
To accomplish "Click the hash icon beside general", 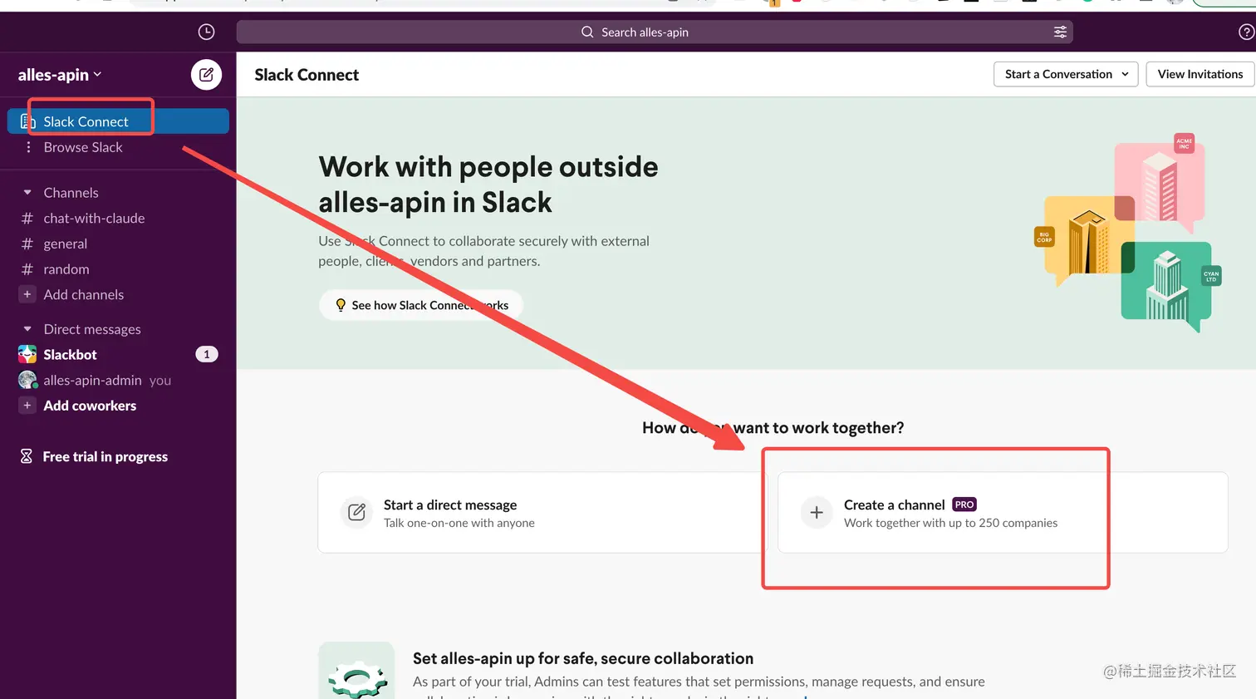I will point(27,244).
